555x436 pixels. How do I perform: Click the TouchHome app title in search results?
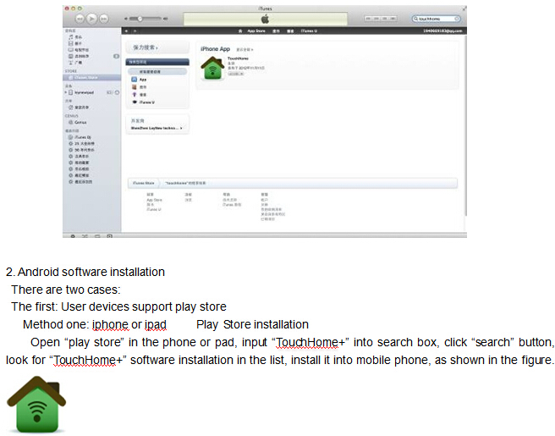(238, 58)
